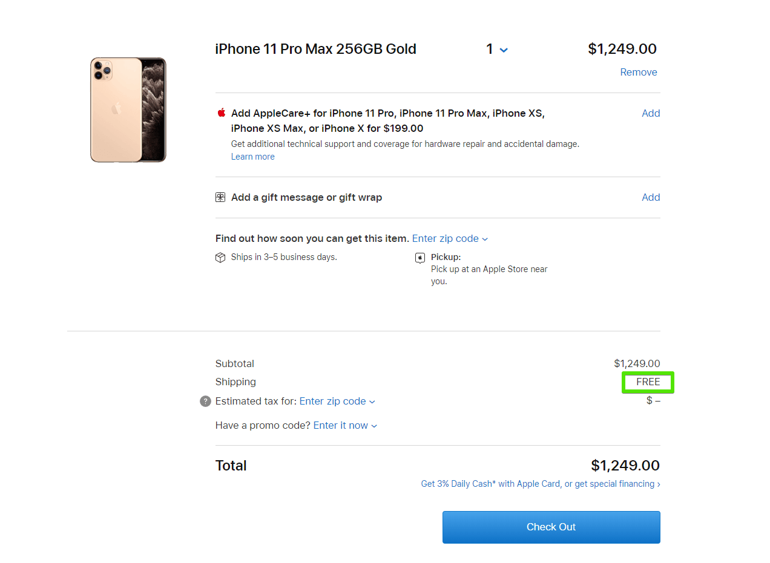Image resolution: width=770 pixels, height=563 pixels.
Task: Open the AppleCare+ Learn more link
Action: point(253,157)
